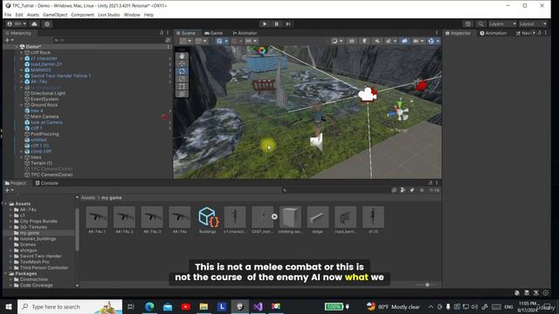
Task: Select Directional Light in Hierarchy
Action: click(x=48, y=93)
